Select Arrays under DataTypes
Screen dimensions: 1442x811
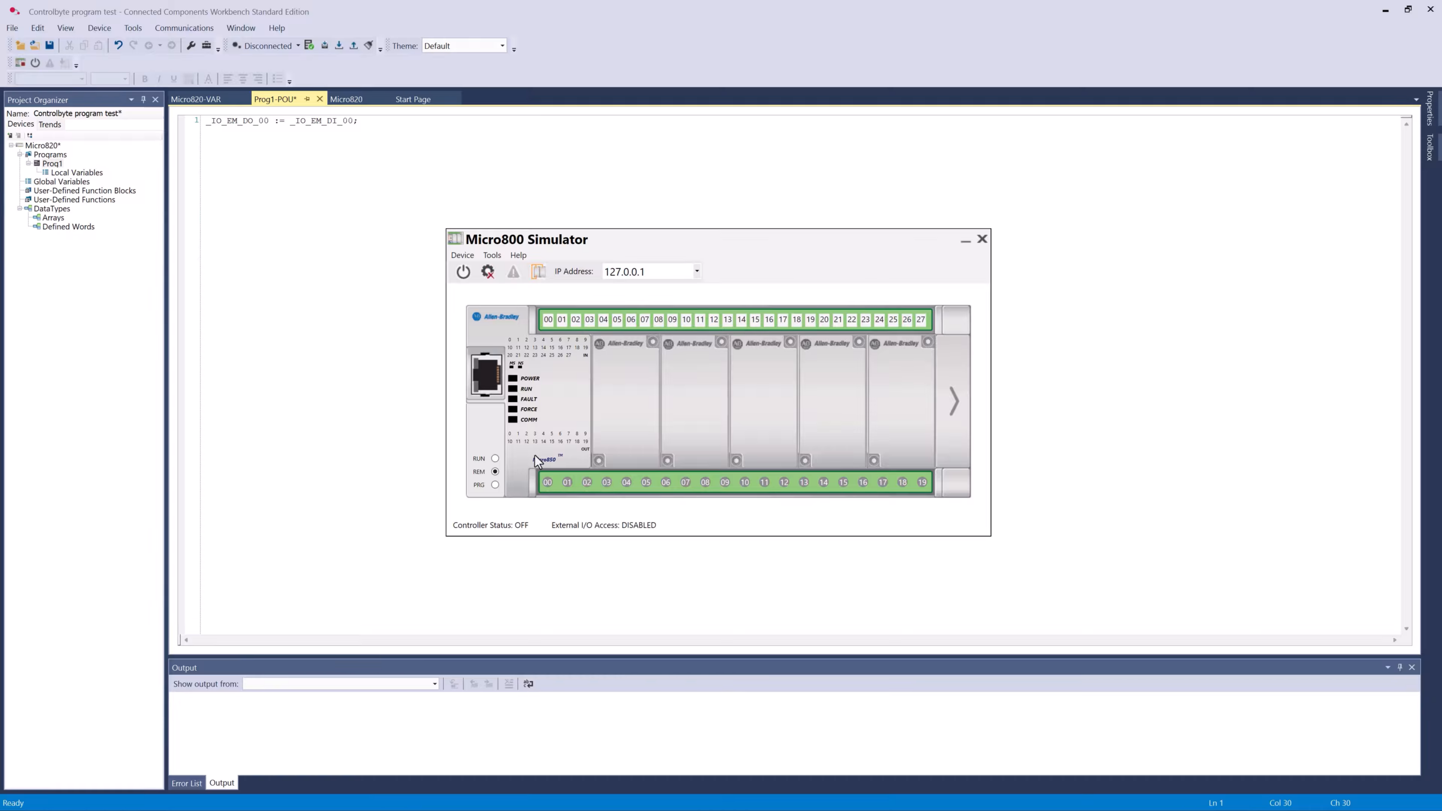[x=53, y=217]
